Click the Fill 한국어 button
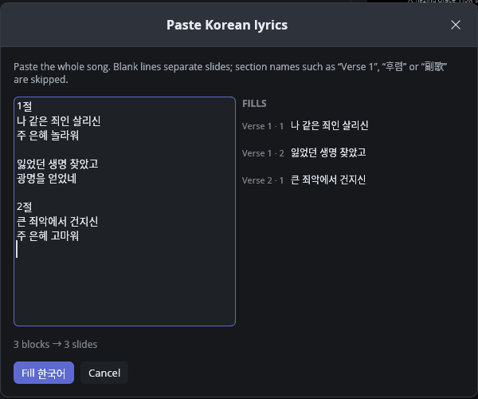The height and width of the screenshot is (399, 478). pos(44,373)
